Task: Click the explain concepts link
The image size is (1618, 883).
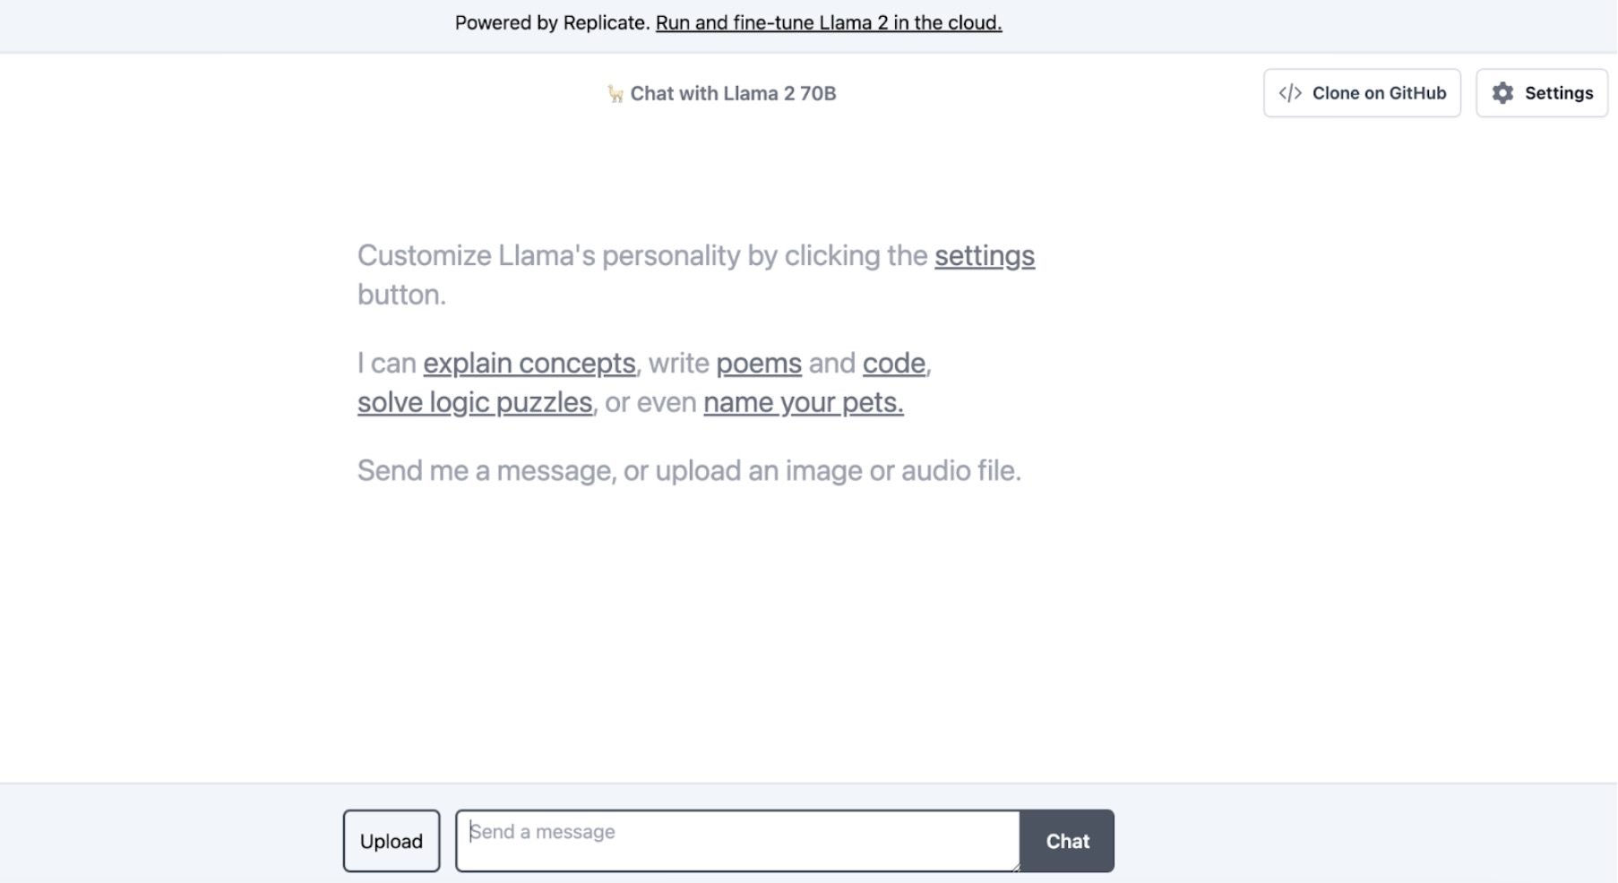Action: tap(529, 364)
